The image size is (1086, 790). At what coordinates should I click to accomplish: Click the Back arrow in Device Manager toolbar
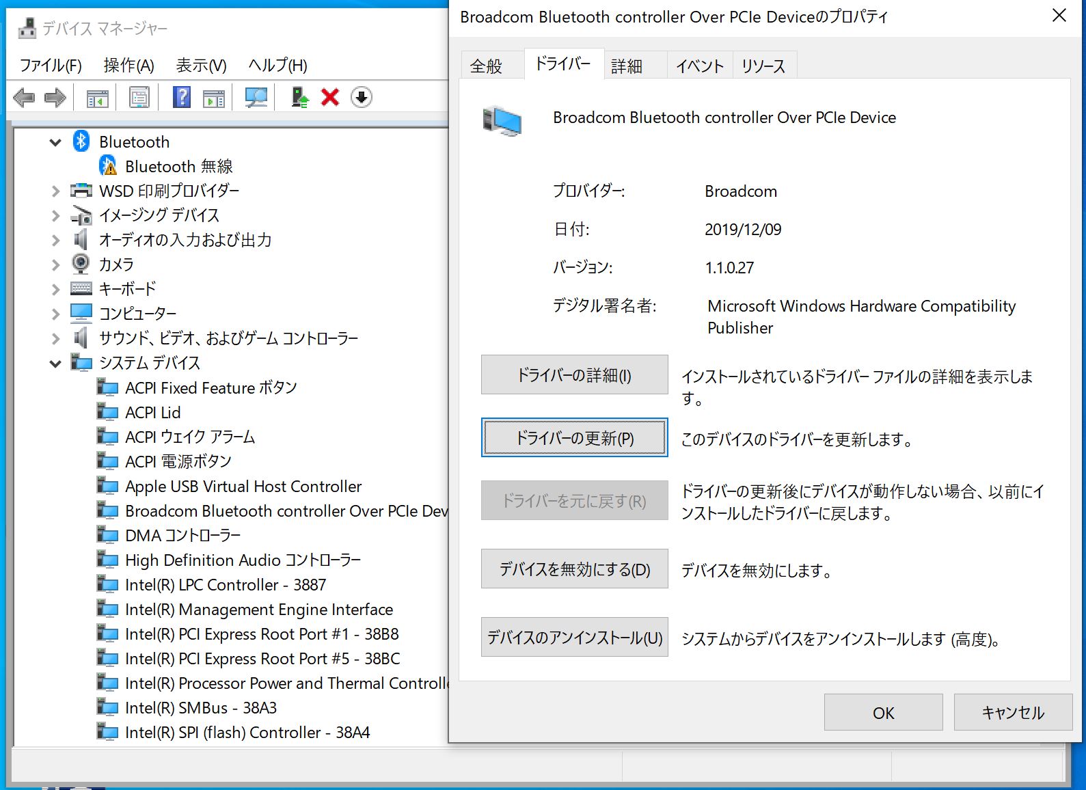(x=24, y=98)
